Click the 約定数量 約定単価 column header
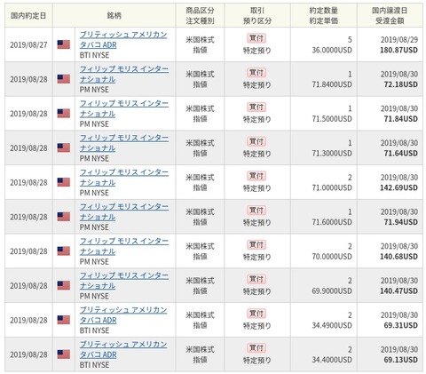The image size is (426, 374). 324,15
